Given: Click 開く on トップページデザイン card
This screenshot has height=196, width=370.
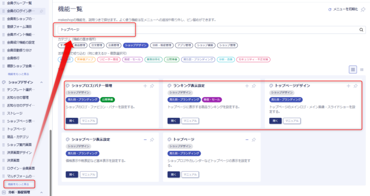Looking at the screenshot, I should (275, 121).
